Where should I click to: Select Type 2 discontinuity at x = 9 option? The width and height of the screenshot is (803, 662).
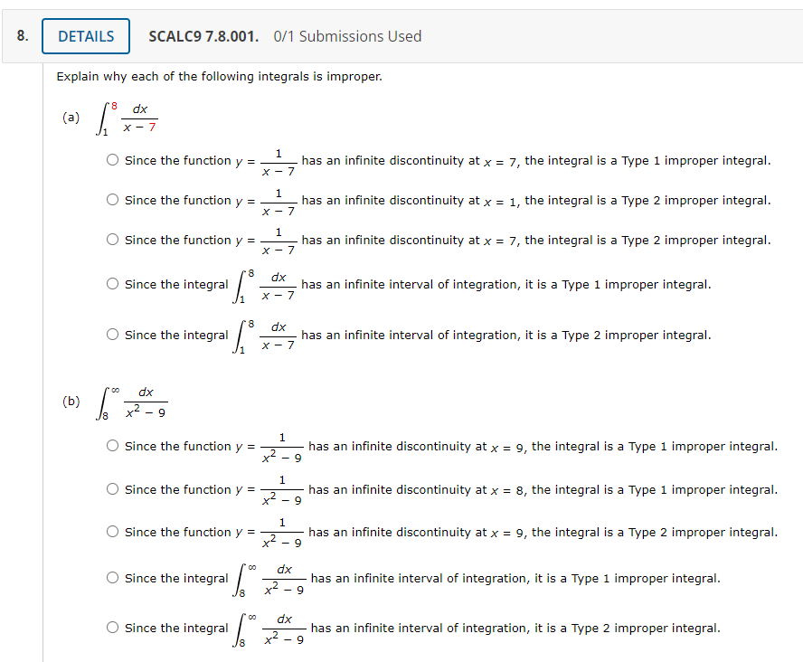pos(112,532)
